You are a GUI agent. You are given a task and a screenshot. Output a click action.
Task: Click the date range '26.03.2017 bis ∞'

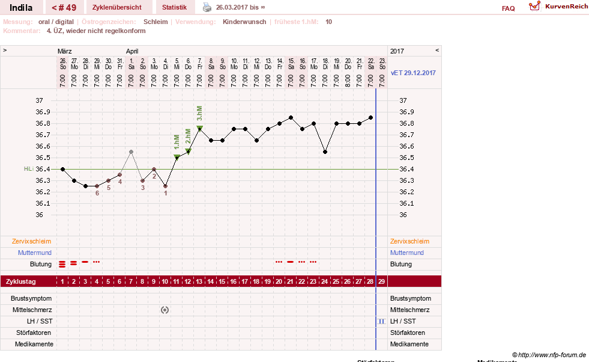(x=240, y=7)
